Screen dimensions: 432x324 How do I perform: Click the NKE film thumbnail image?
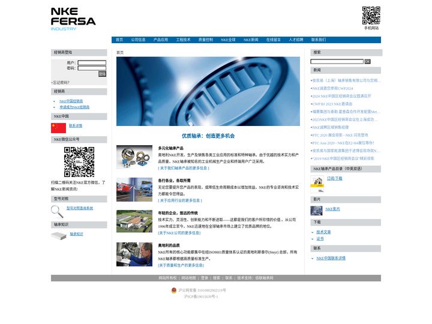click(316, 211)
